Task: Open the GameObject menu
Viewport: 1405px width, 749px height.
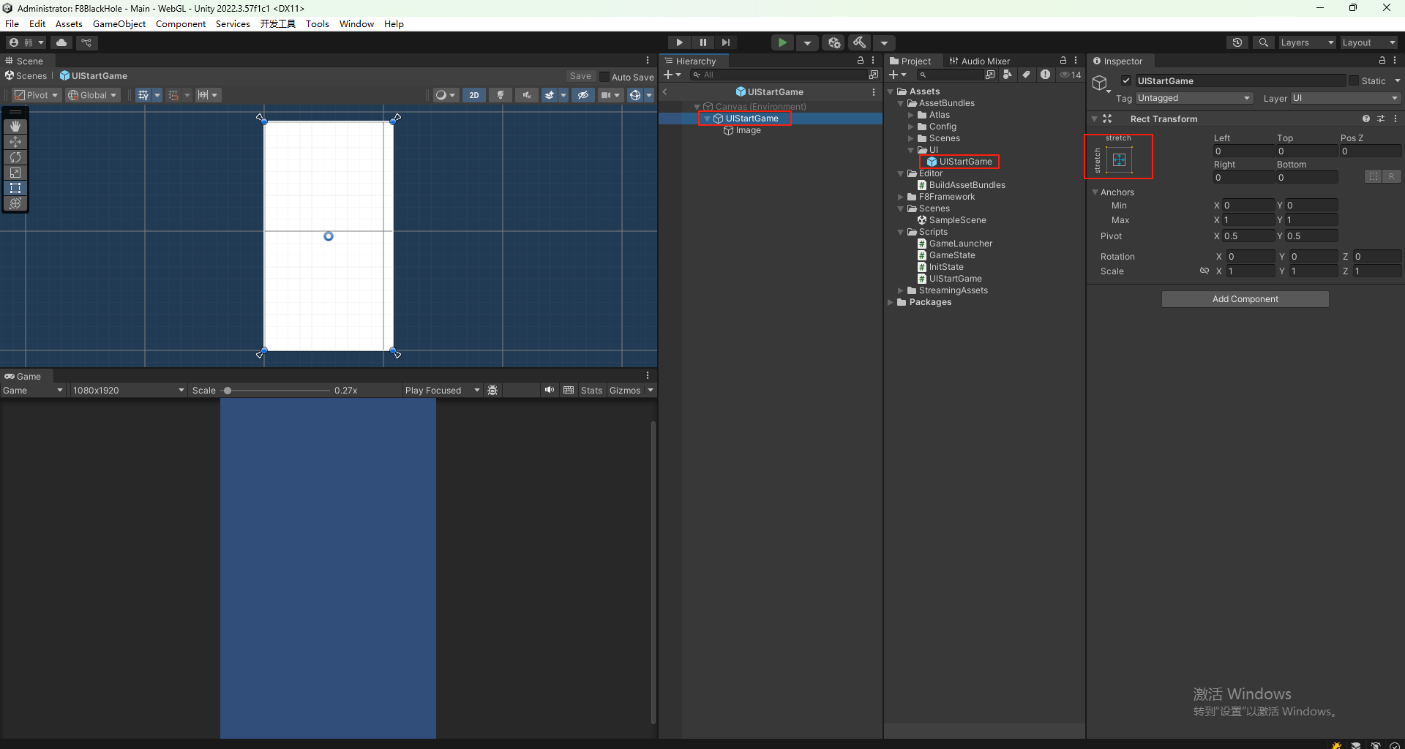Action: pyautogui.click(x=119, y=23)
